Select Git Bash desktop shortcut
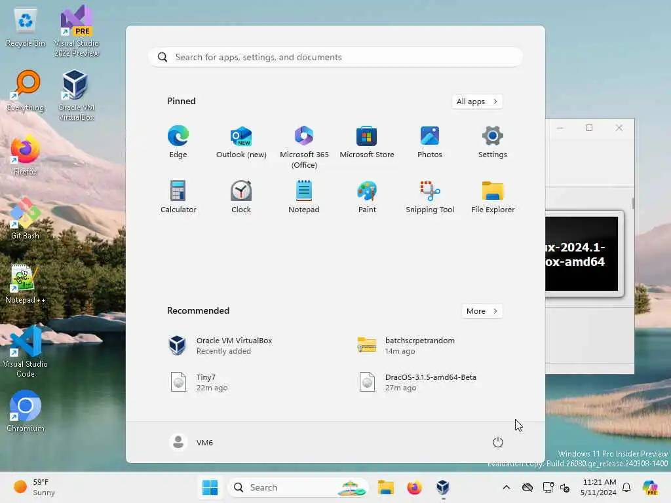The width and height of the screenshot is (671, 503). point(26,218)
